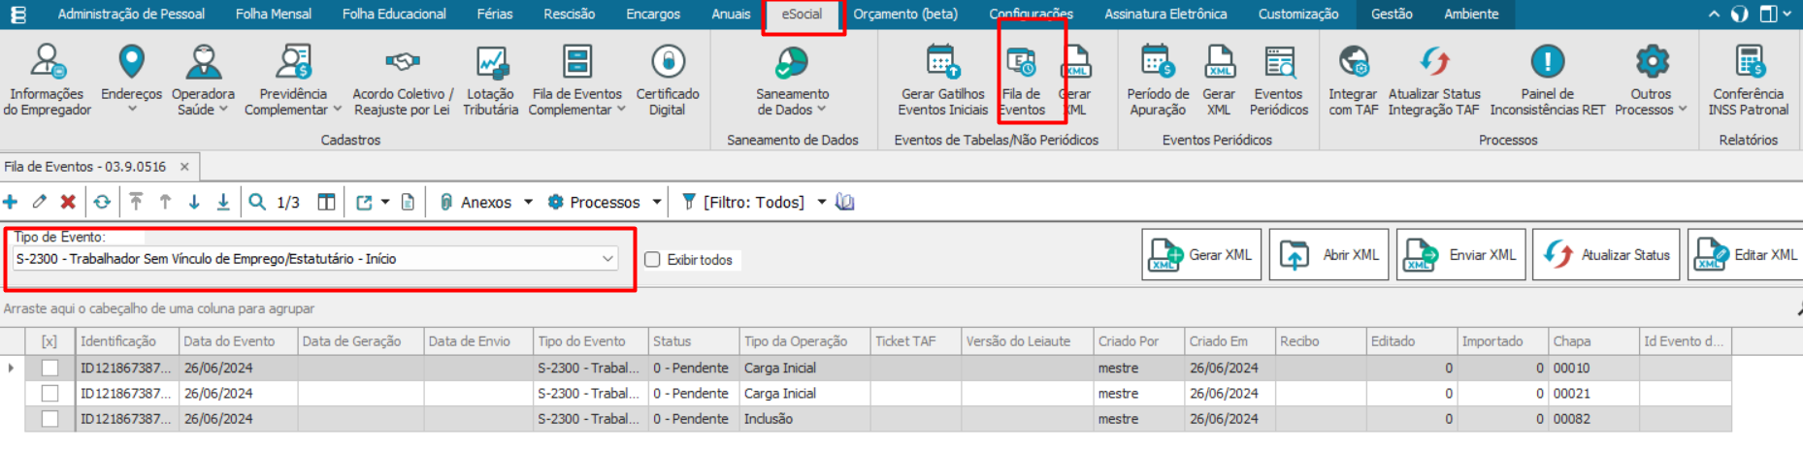Click the refresh icon in the toolbar

point(102,202)
